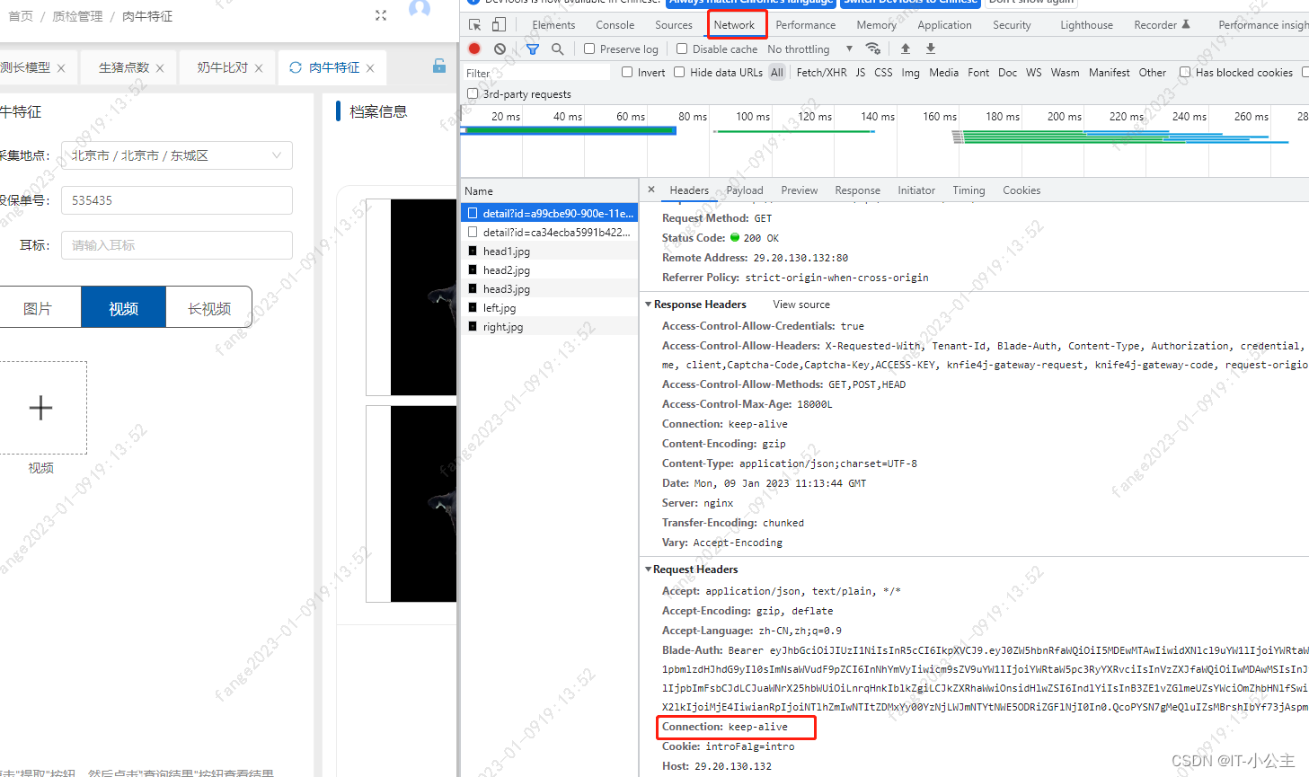Open network conditions wifi icon
This screenshot has width=1309, height=777.
click(872, 49)
